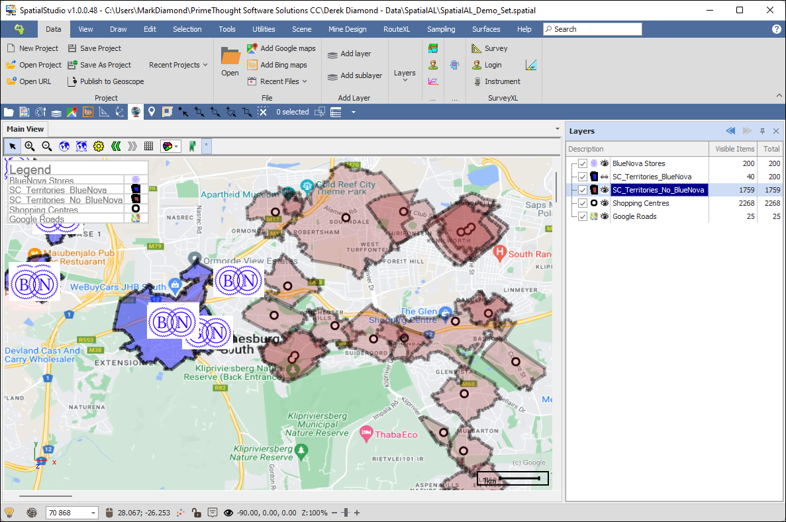Open the scale combo box showing 70 868
This screenshot has height=522, width=786.
click(93, 513)
